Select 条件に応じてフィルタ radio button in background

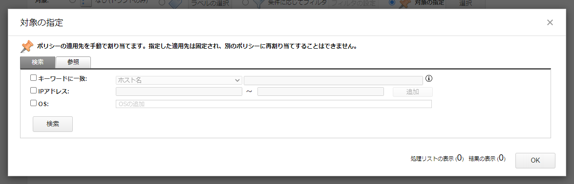point(246,2)
